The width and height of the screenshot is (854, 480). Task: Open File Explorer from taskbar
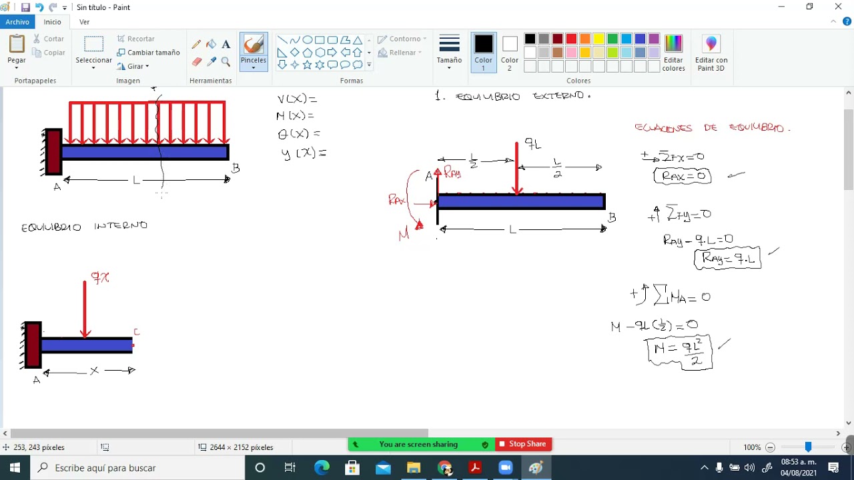click(x=414, y=468)
